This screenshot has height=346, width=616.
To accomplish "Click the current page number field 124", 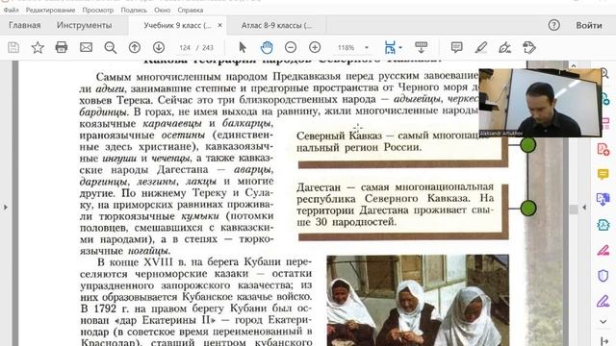I will pos(185,48).
